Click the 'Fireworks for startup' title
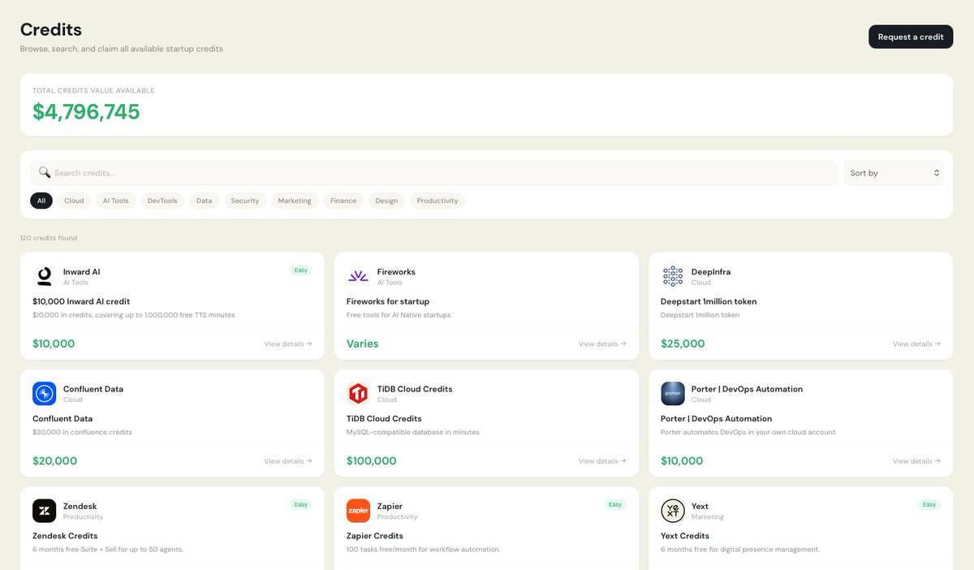This screenshot has height=570, width=974. (388, 301)
